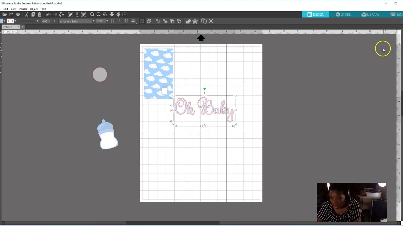Click the horizontal scrollbar at bottom
The height and width of the screenshot is (226, 403).
point(173,223)
